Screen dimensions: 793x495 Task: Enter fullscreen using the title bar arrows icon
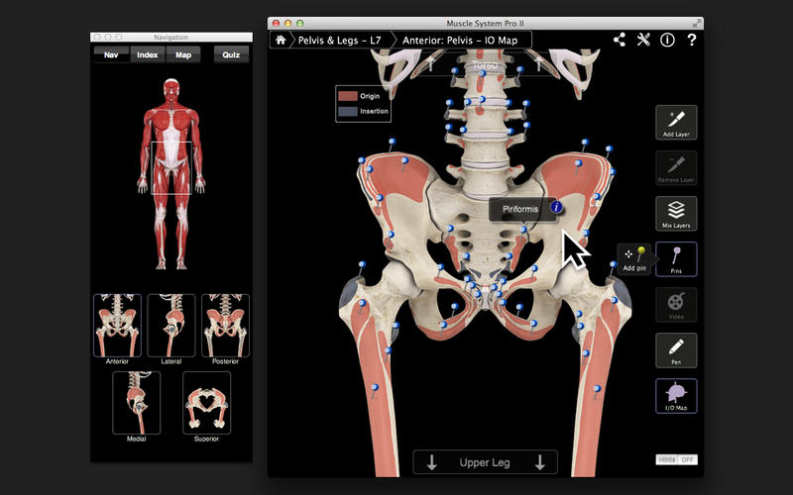click(x=697, y=23)
